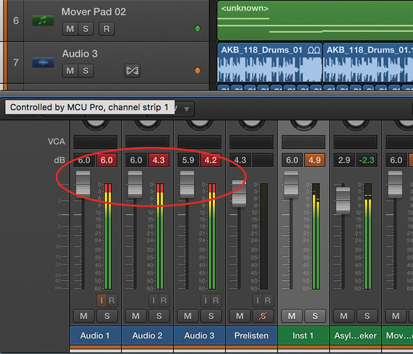413x354 pixels.
Task: Toggle input monitoring on Audio 2 strip
Action: [x=153, y=300]
